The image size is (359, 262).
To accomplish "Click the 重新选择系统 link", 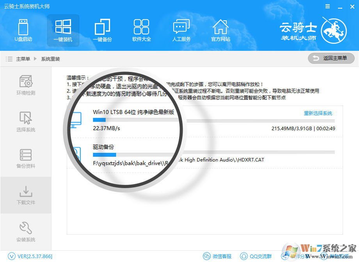I will click(x=318, y=113).
